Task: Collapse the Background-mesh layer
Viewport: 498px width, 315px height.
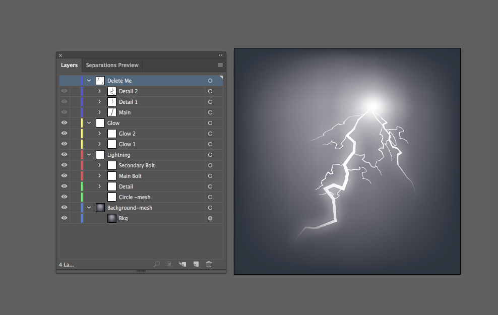Action: pyautogui.click(x=89, y=208)
